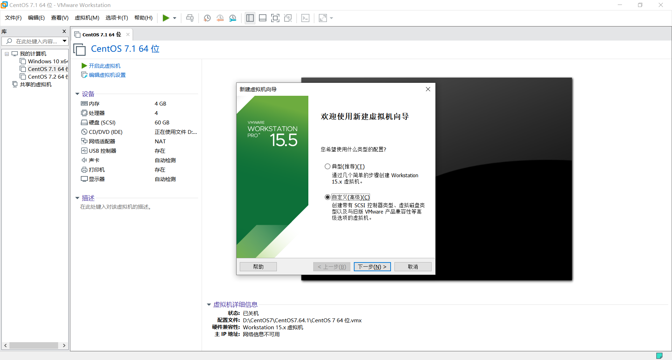672x360 pixels.
Task: Open the 帮助(H) menu
Action: (143, 18)
